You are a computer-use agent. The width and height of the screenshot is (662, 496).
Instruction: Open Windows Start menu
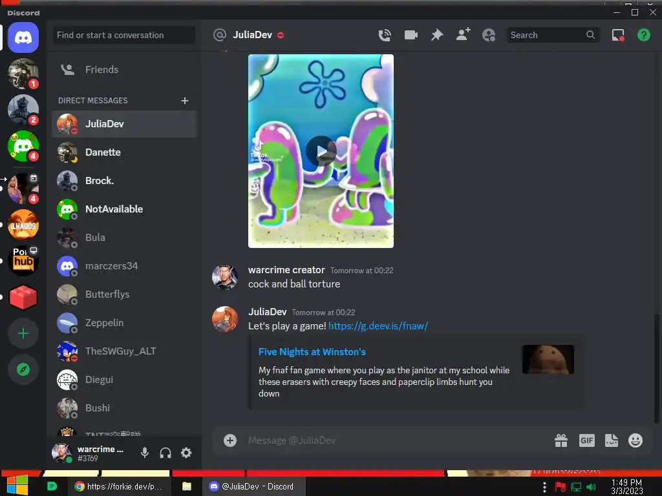pyautogui.click(x=17, y=486)
